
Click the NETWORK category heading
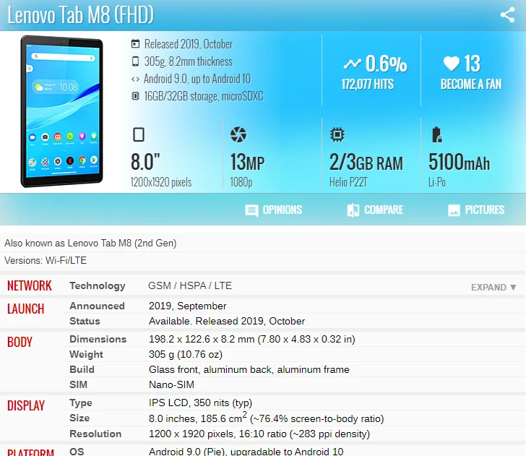pyautogui.click(x=30, y=286)
